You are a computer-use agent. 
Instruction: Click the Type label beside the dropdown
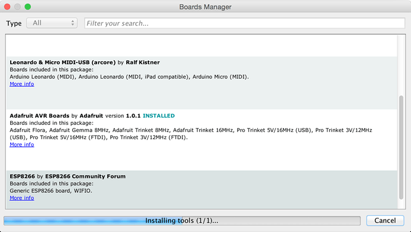tap(14, 23)
